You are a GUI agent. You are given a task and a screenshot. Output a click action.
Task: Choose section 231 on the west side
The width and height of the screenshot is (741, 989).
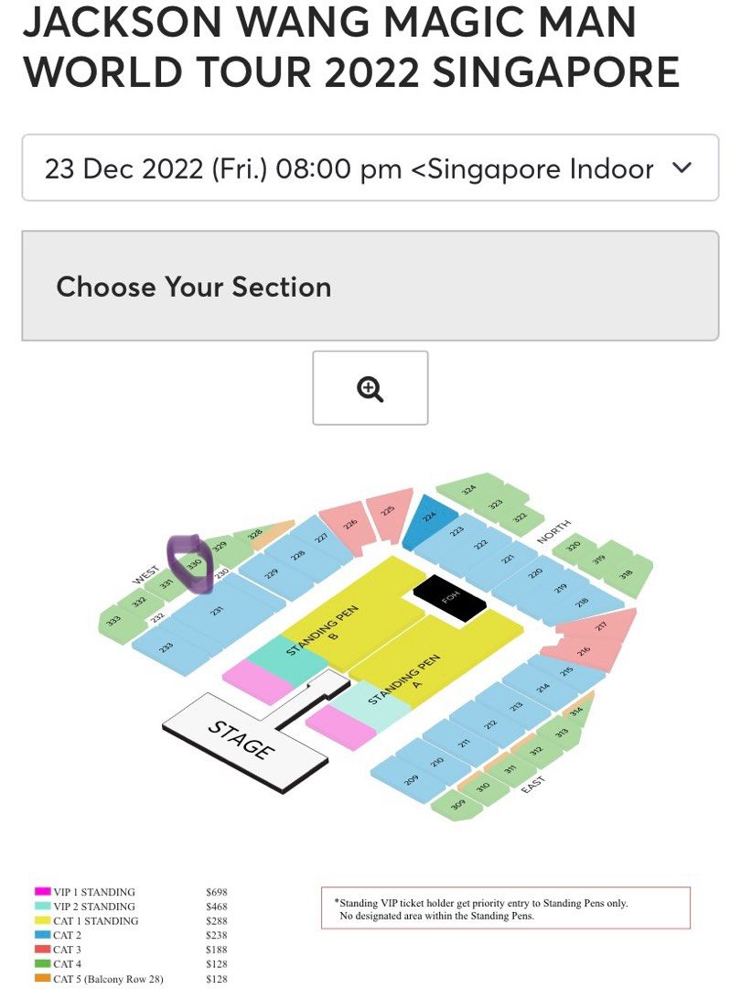pyautogui.click(x=218, y=611)
